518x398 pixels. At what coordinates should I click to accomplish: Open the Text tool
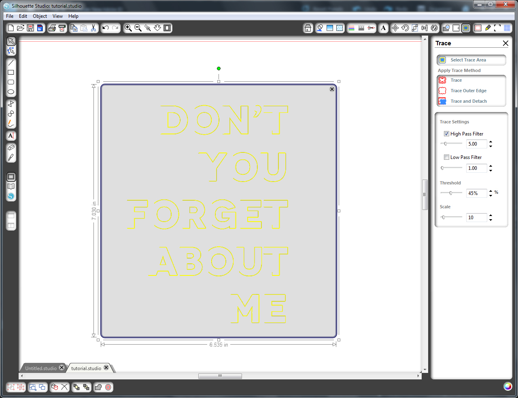(x=11, y=136)
